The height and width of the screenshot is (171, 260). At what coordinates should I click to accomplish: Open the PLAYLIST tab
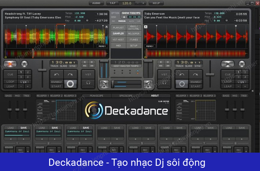118,28
